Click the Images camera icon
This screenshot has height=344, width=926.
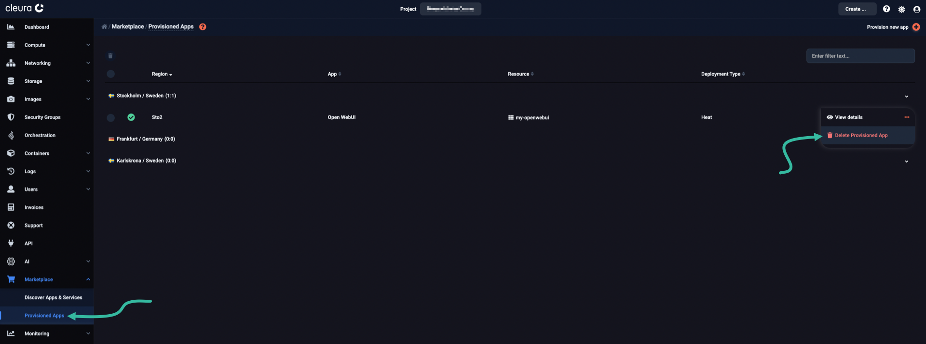[x=11, y=99]
